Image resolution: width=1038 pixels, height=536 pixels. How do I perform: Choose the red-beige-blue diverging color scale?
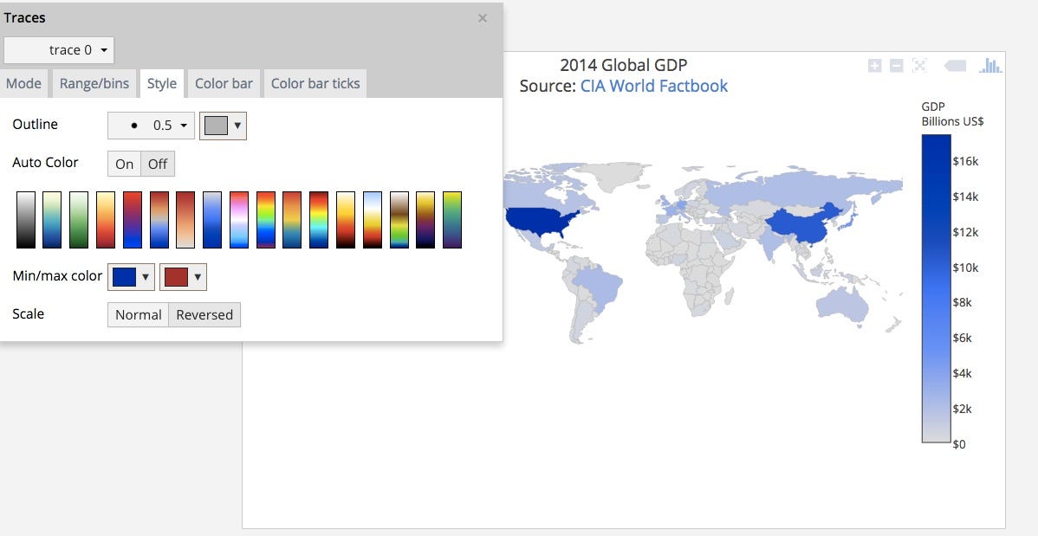tap(159, 220)
